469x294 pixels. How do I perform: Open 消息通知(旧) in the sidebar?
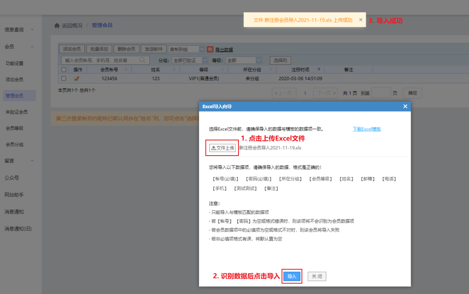coord(18,229)
